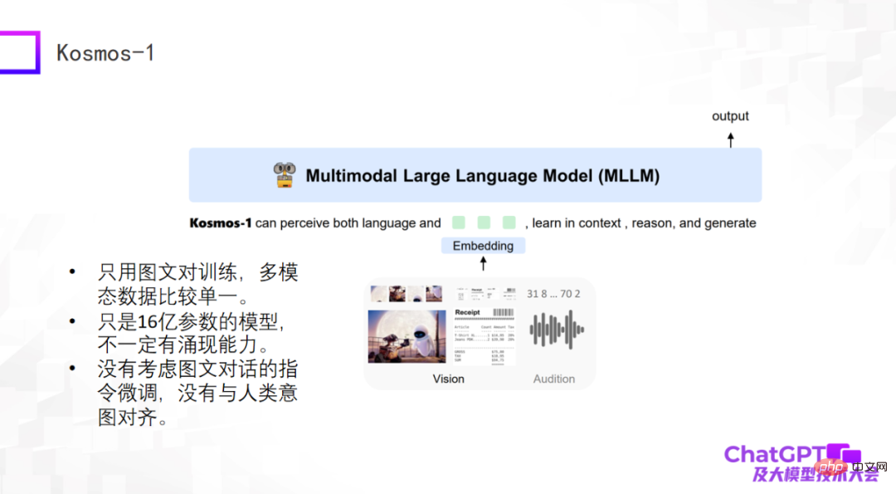Switch to the Audition section
This screenshot has width=896, height=494.
(553, 379)
